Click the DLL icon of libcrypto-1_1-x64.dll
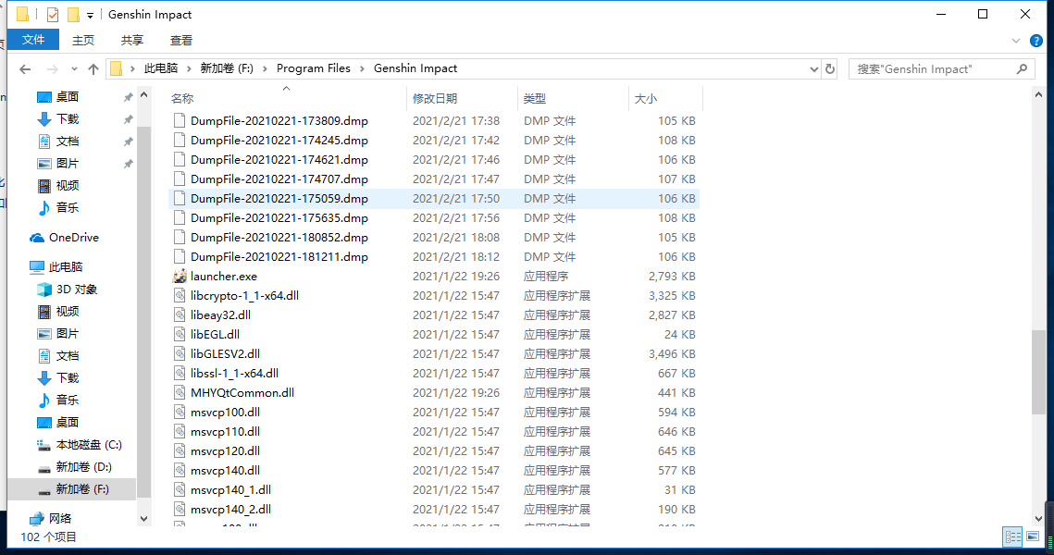1054x555 pixels. pyautogui.click(x=180, y=296)
